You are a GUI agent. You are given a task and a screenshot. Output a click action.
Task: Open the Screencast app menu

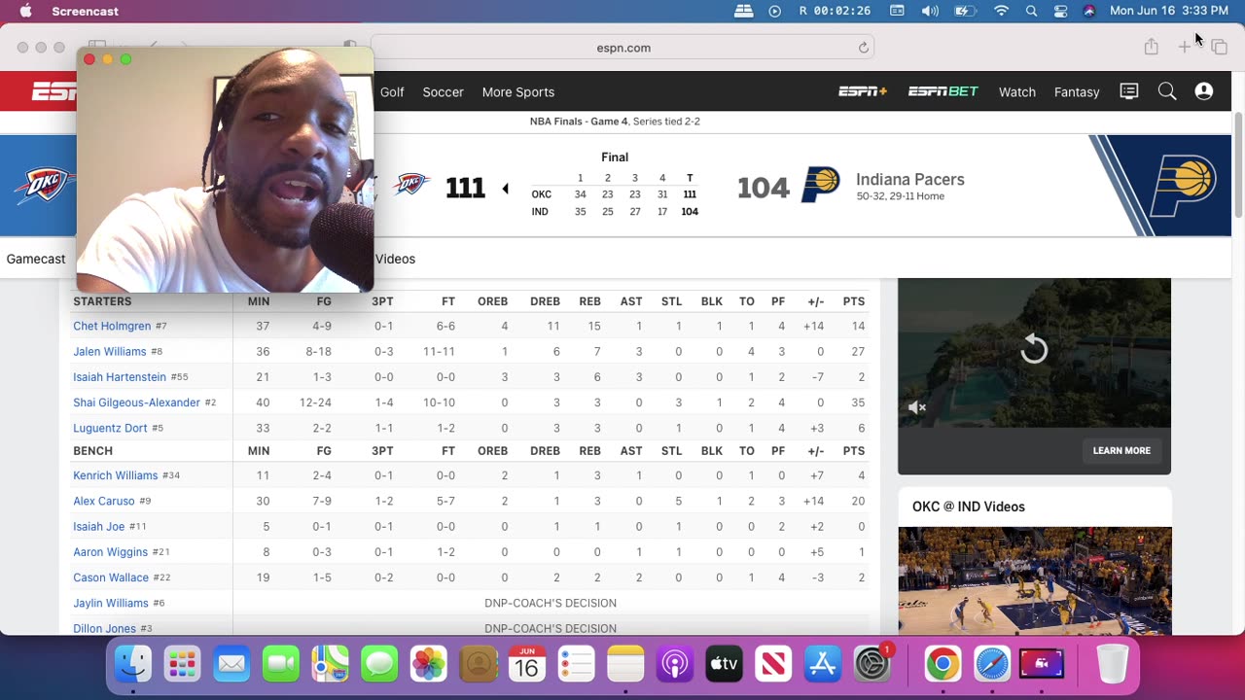pos(85,11)
